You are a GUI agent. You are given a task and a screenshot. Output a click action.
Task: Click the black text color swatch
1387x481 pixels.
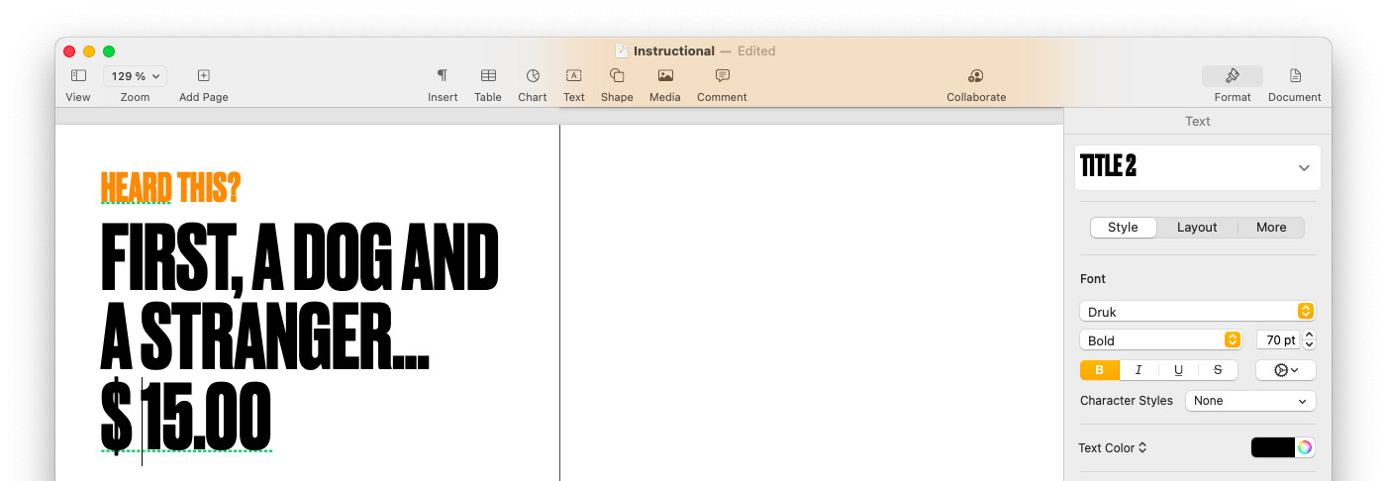click(1273, 447)
